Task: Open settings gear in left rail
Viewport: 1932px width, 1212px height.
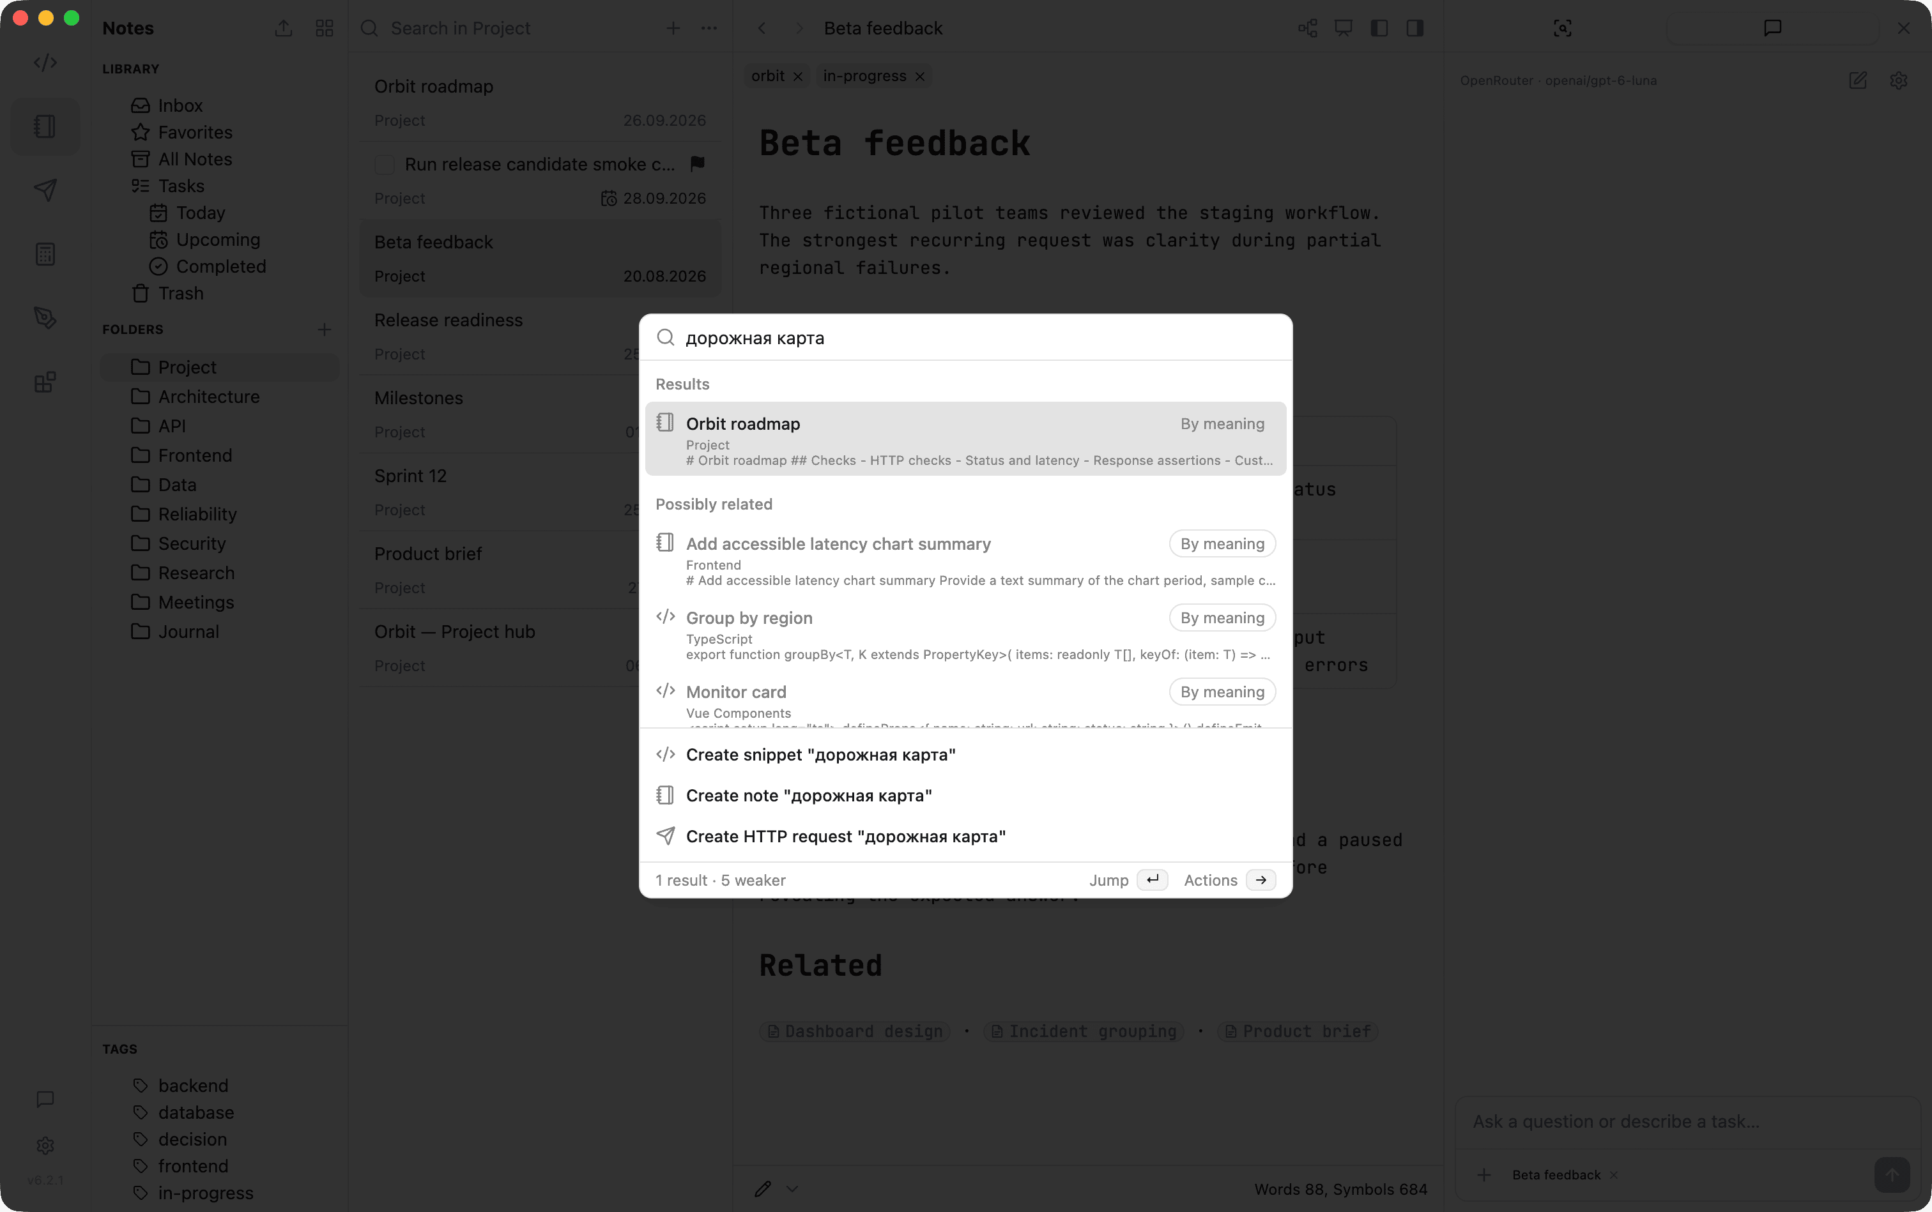Action: point(45,1146)
